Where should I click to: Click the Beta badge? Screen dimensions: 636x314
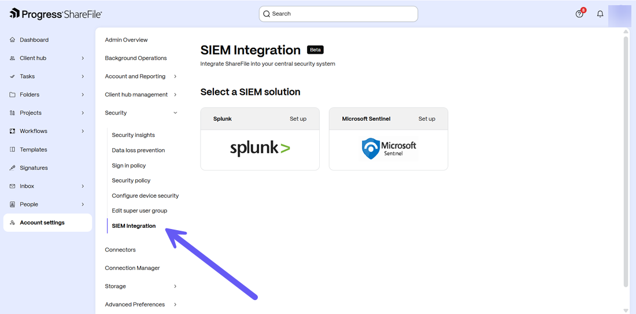315,50
